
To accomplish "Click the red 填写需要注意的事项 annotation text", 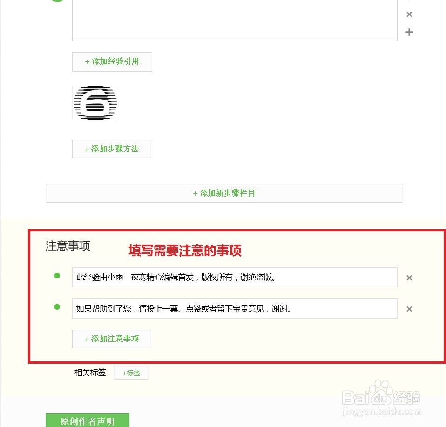I will click(185, 251).
